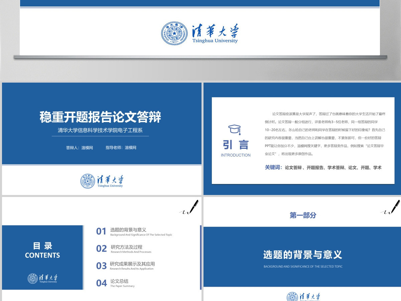401x301 pixels.
Task: Click the Tsinghua University logo in top banner
Action: click(x=200, y=33)
